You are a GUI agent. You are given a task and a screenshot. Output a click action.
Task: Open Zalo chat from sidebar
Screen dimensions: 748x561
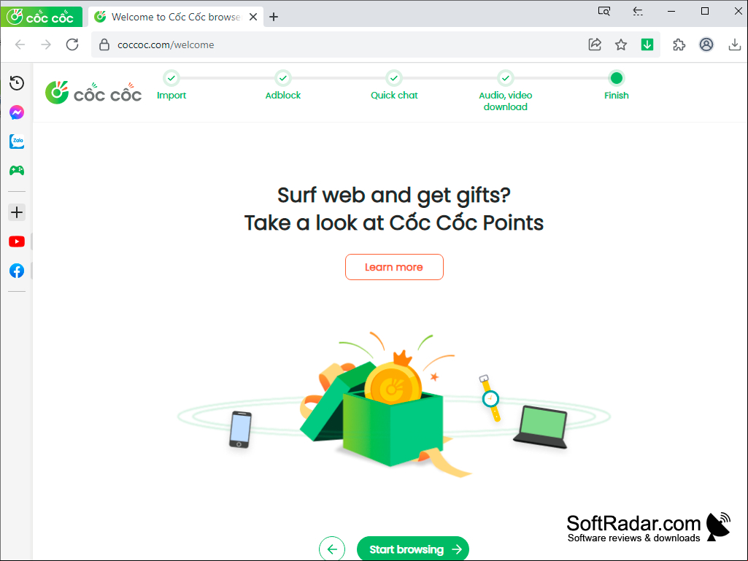coord(17,142)
